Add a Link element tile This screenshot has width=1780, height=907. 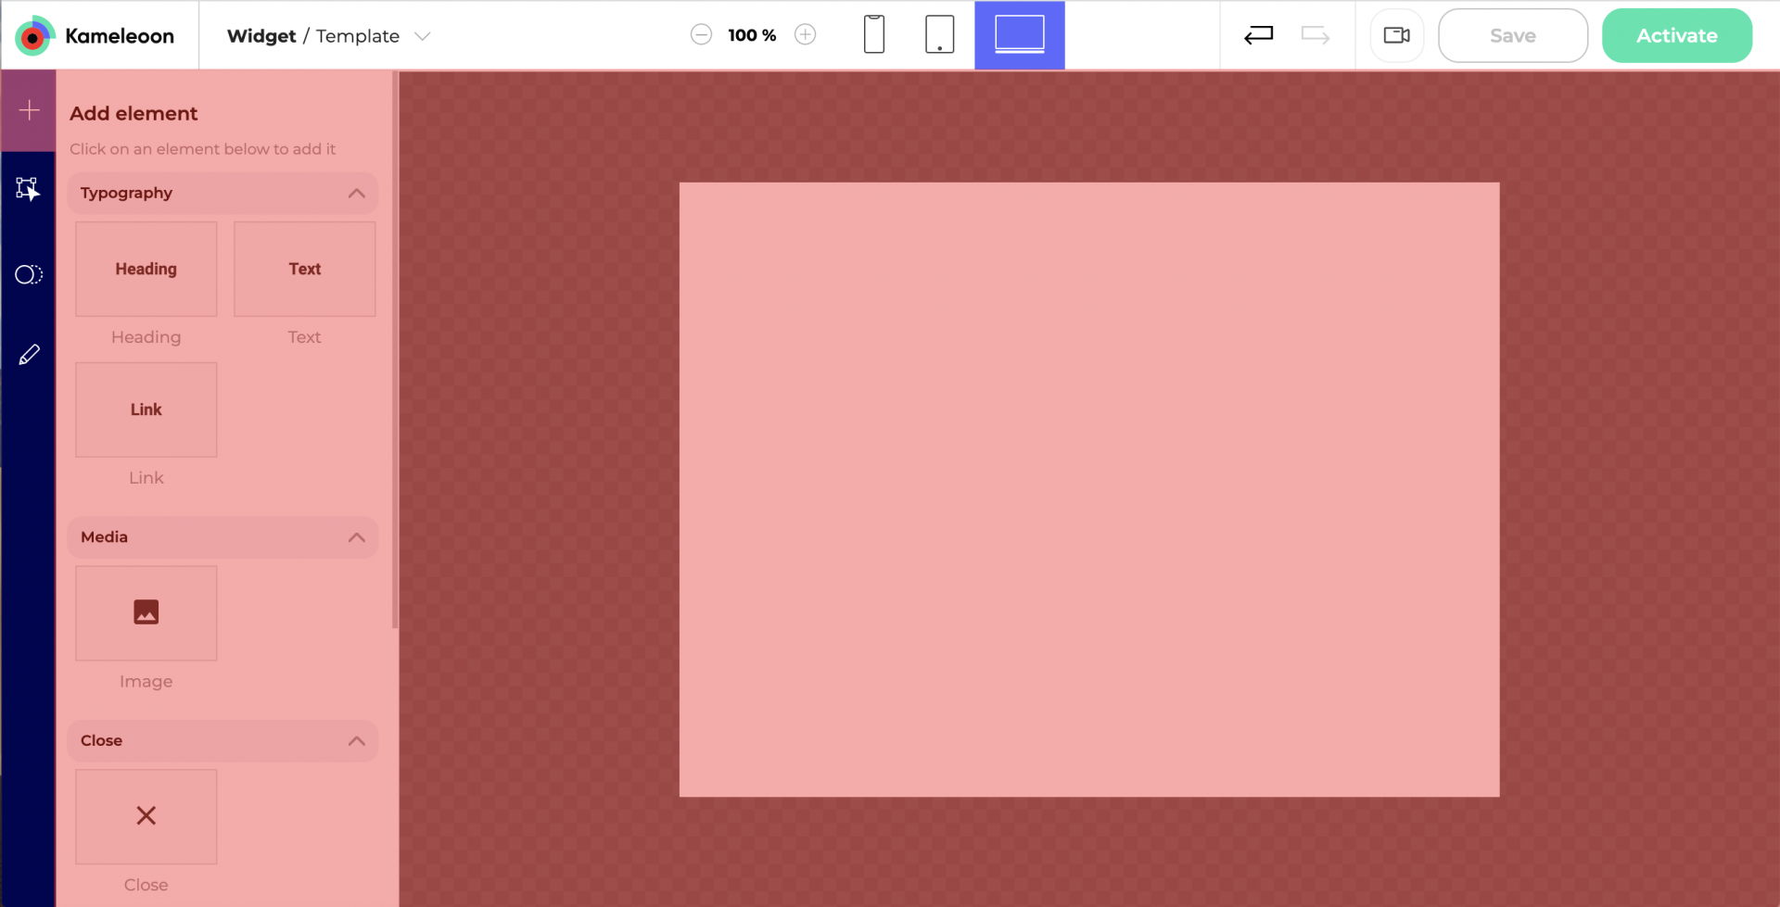tap(146, 409)
